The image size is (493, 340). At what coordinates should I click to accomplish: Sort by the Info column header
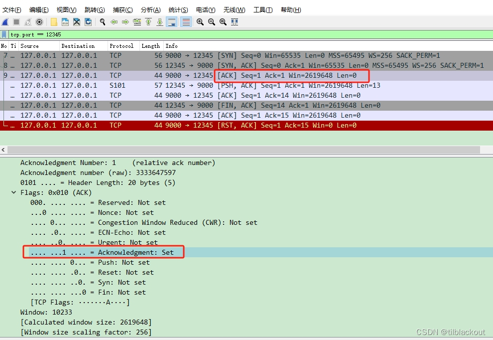[x=328, y=46]
